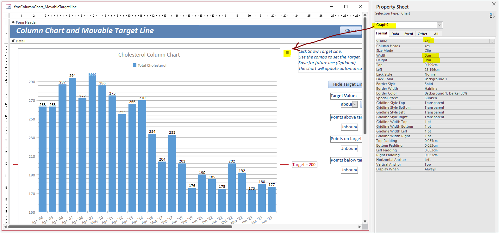Open the Other properties tab
Screen dimensions: 499x233
(x=422, y=34)
